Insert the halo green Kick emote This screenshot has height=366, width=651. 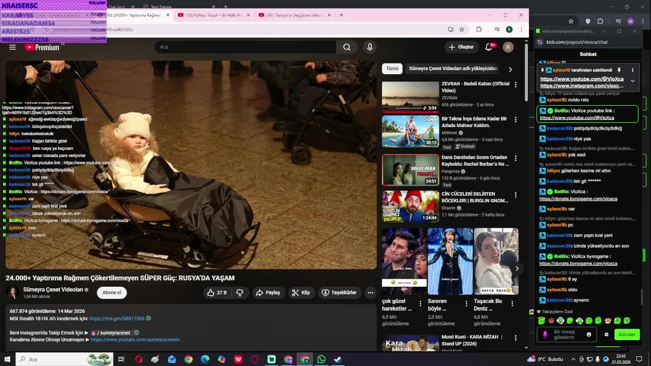click(x=542, y=321)
